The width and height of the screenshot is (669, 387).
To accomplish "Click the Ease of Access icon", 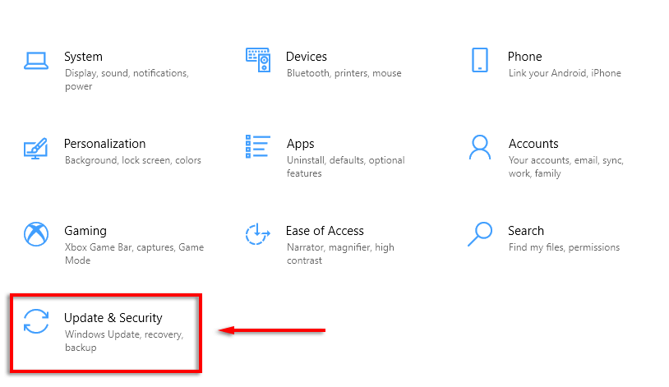I will tap(258, 234).
